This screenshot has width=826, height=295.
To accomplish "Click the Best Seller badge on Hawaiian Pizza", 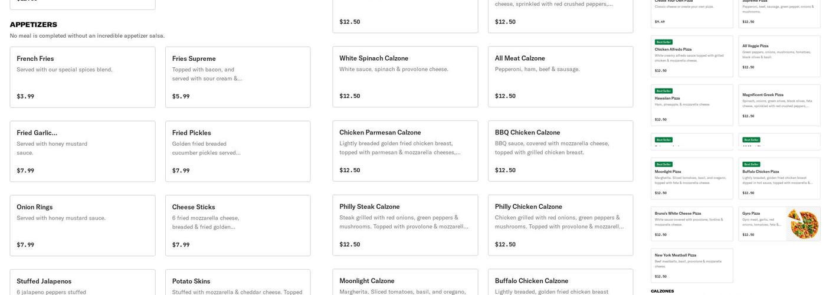I will click(x=663, y=91).
